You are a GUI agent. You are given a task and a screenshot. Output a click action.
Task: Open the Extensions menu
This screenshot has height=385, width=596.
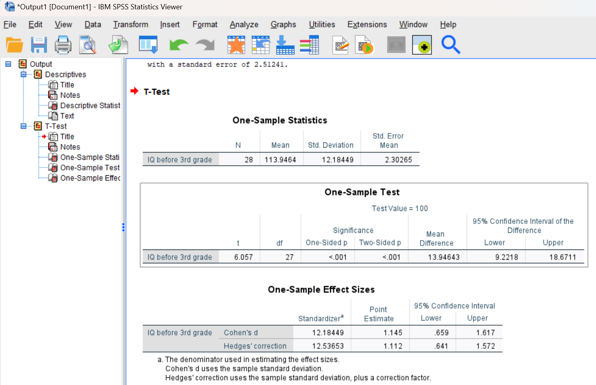(x=367, y=24)
